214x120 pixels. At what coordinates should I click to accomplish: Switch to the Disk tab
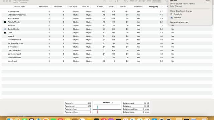(149, 1)
